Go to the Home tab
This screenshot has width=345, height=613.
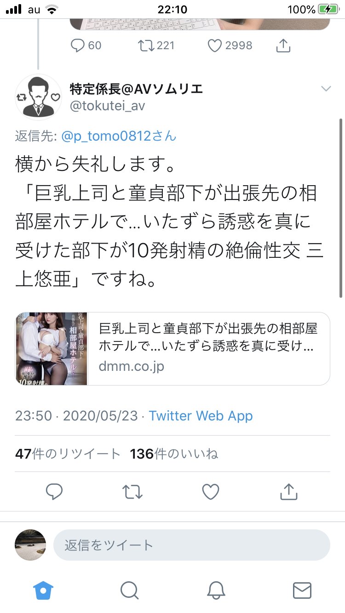tap(43, 590)
